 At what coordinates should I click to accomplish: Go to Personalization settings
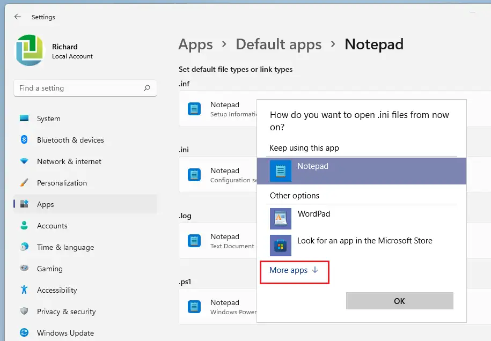(62, 183)
